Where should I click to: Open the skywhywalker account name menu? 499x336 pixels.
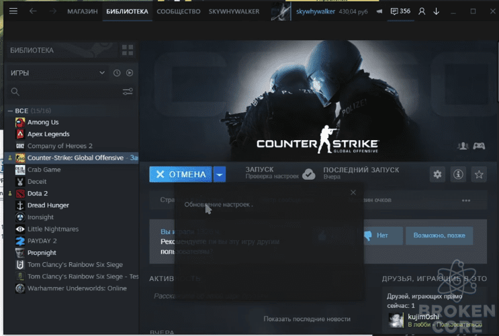pyautogui.click(x=316, y=11)
